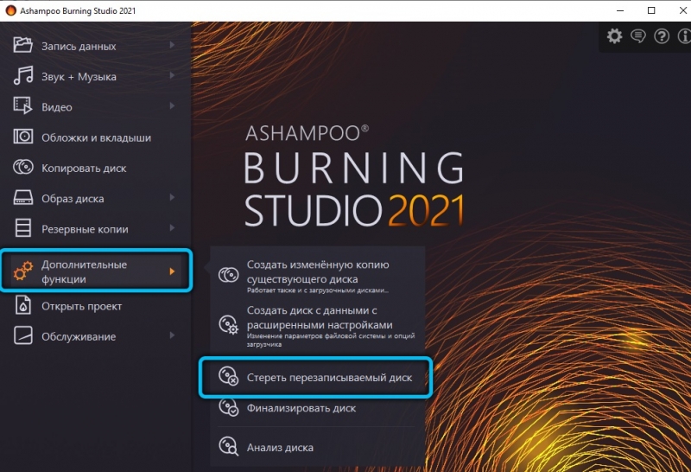Open settings with the gear icon
This screenshot has height=472, width=691.
(x=614, y=35)
